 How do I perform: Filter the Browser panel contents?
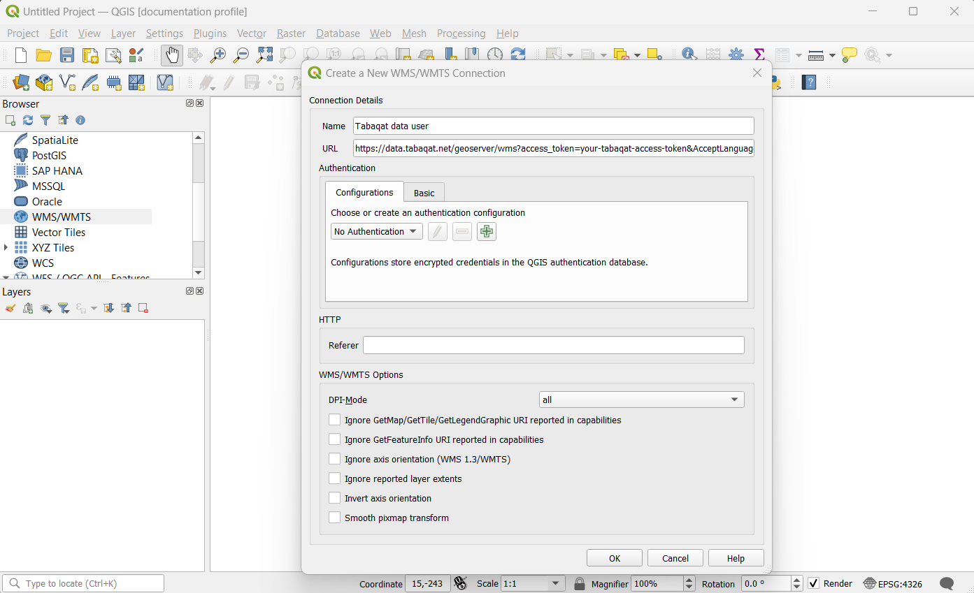[45, 119]
